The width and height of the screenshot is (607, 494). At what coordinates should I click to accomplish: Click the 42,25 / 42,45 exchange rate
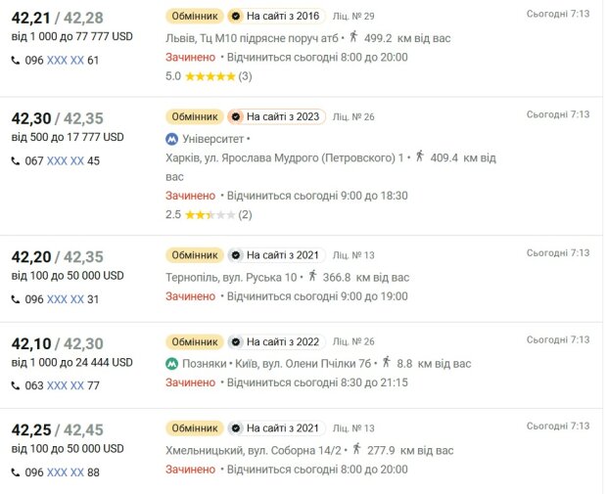coord(57,429)
